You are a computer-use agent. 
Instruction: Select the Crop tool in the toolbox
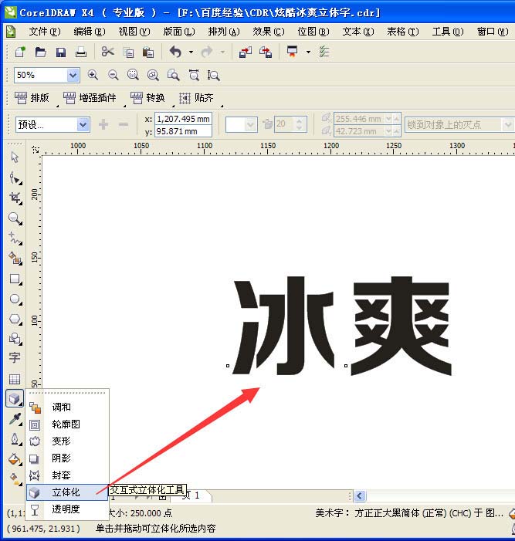click(15, 198)
